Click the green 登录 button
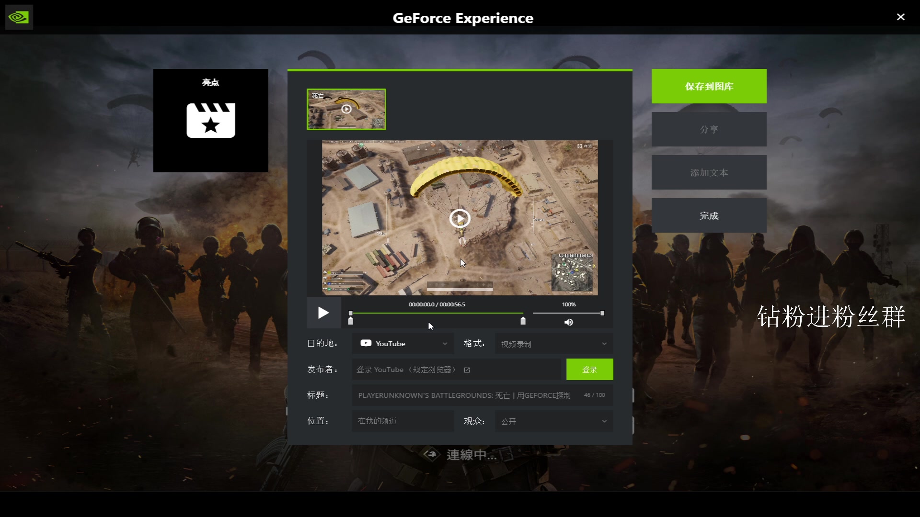This screenshot has height=517, width=920. 589,370
